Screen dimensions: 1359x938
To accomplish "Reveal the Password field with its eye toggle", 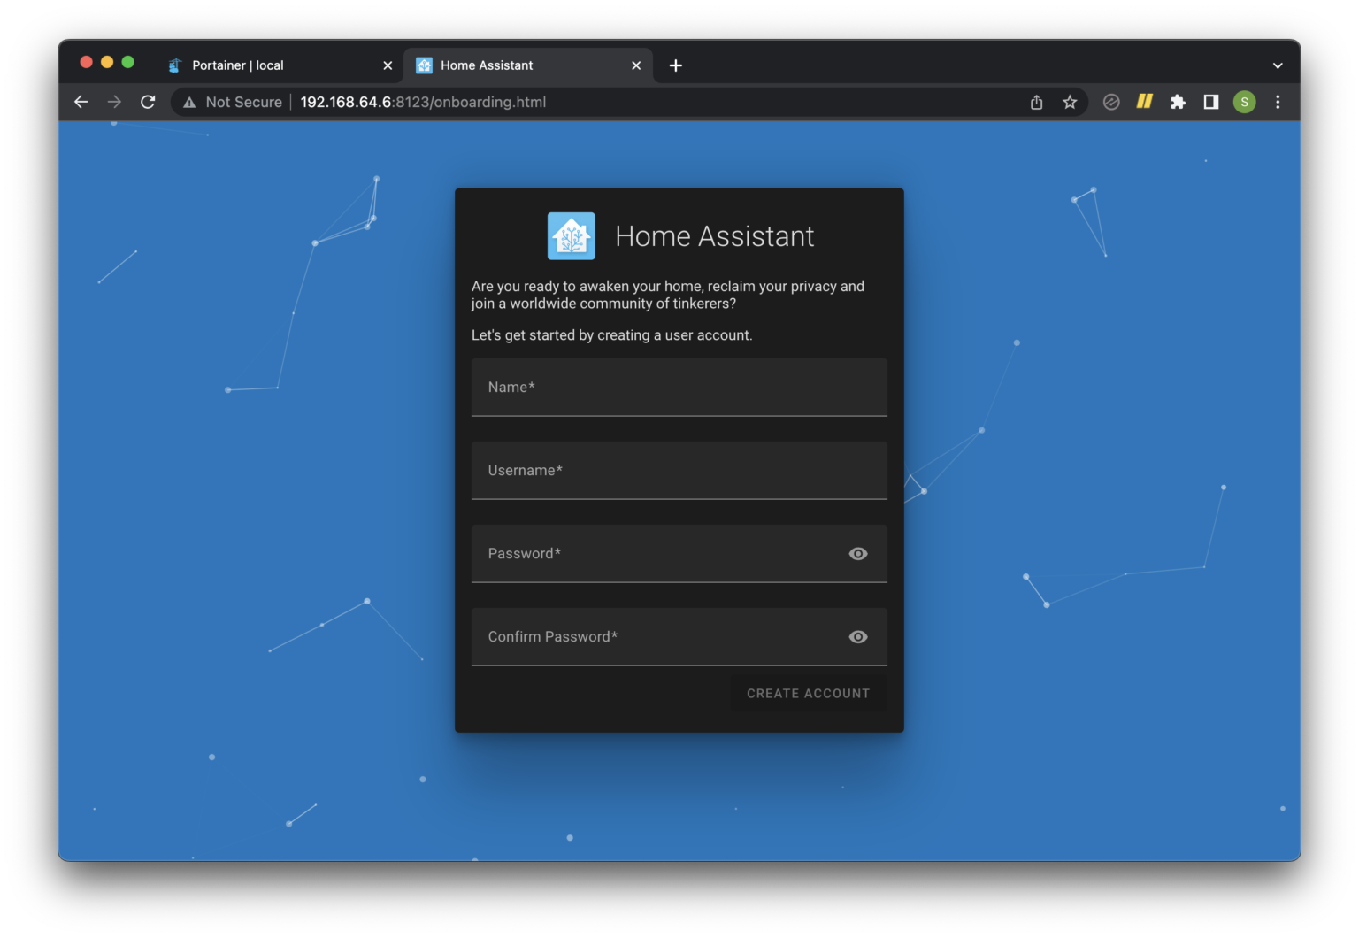I will 857,553.
